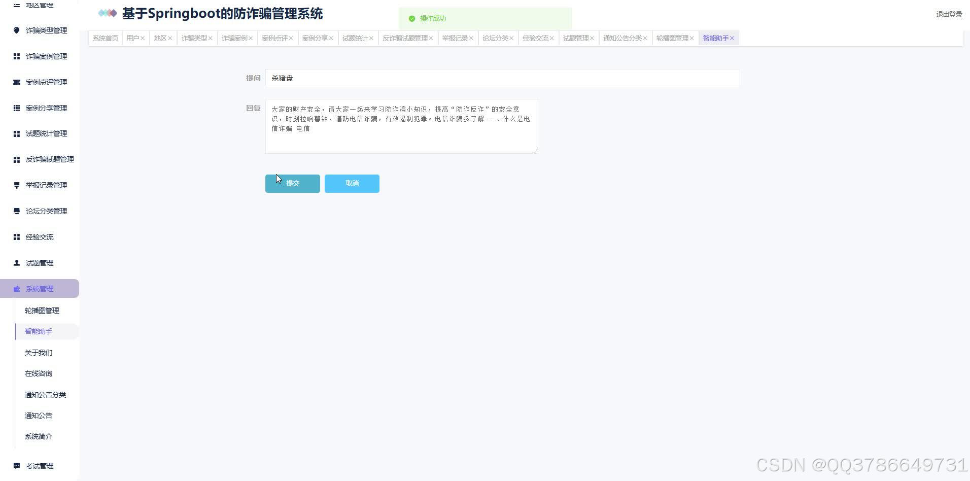Click the 诈骗案例管理 grid icon
Screen dimensions: 970x481
click(16, 56)
